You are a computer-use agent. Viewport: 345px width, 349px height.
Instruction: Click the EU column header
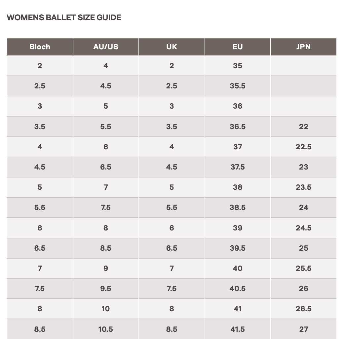click(238, 47)
